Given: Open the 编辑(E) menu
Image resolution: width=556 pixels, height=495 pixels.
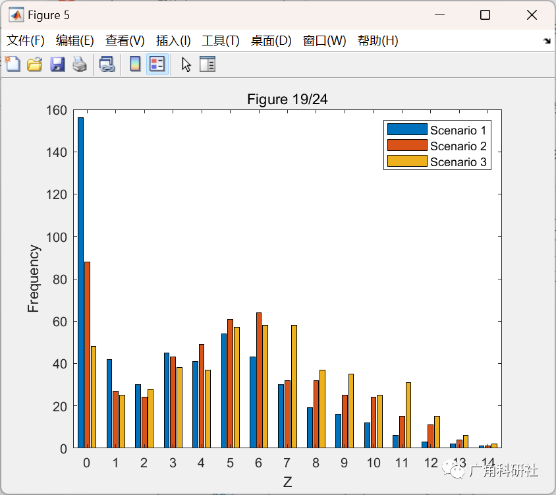Looking at the screenshot, I should click(75, 40).
